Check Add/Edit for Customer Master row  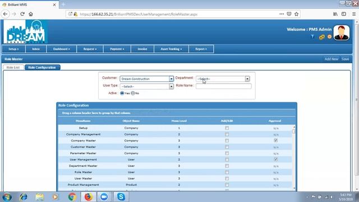coord(227,147)
